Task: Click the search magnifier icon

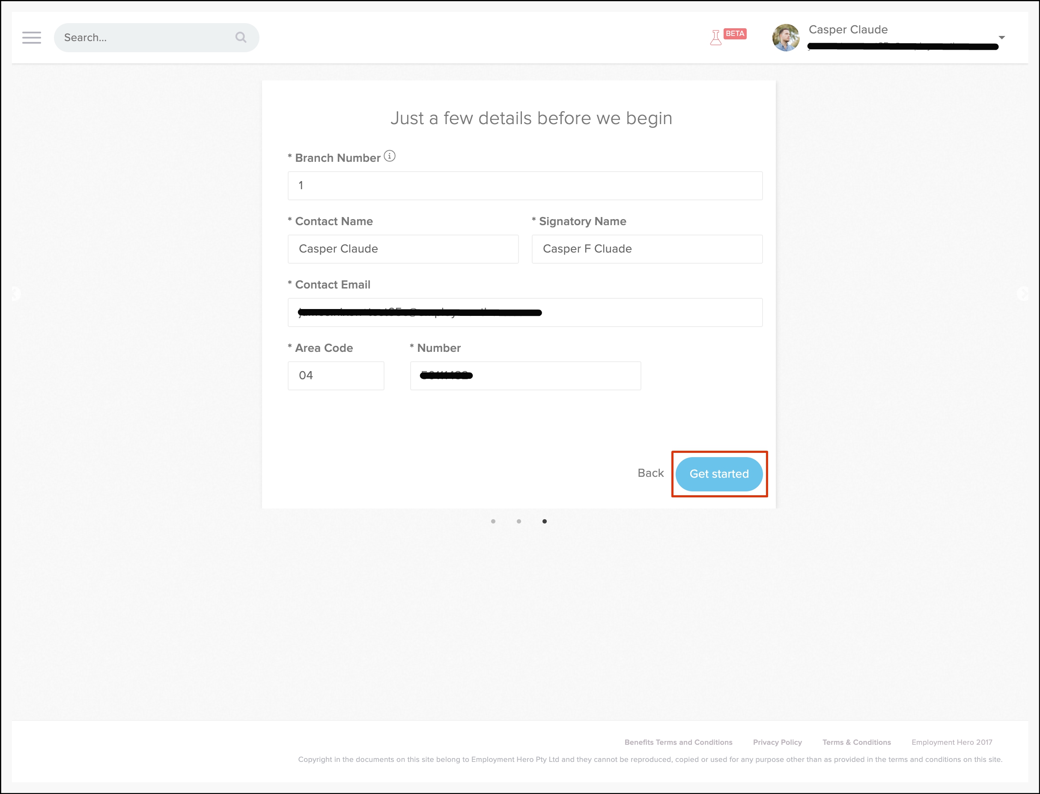Action: (x=241, y=37)
